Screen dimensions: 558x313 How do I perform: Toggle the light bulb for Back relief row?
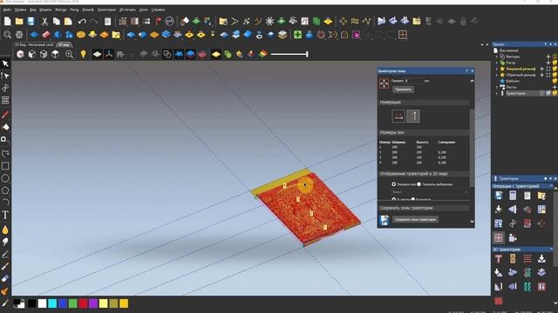[x=555, y=75]
